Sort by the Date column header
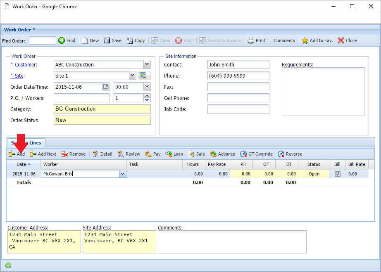The image size is (381, 272). coord(24,164)
